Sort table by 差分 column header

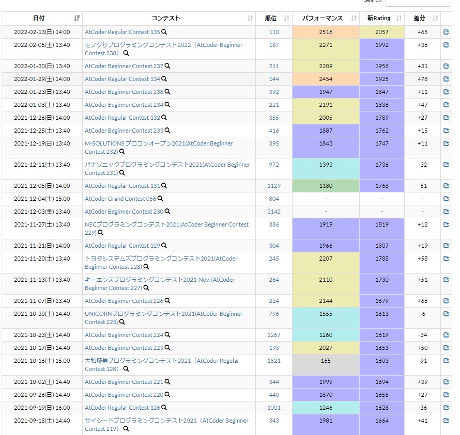[422, 18]
